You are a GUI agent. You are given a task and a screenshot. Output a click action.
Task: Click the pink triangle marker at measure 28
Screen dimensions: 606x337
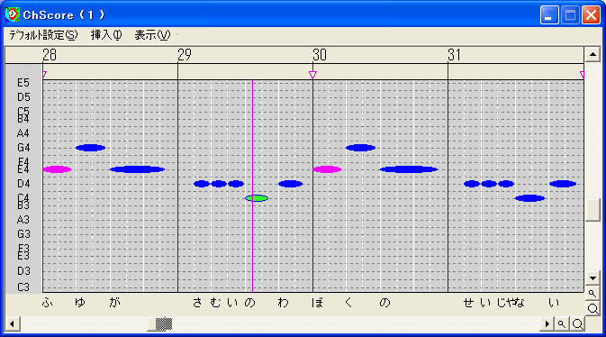44,74
